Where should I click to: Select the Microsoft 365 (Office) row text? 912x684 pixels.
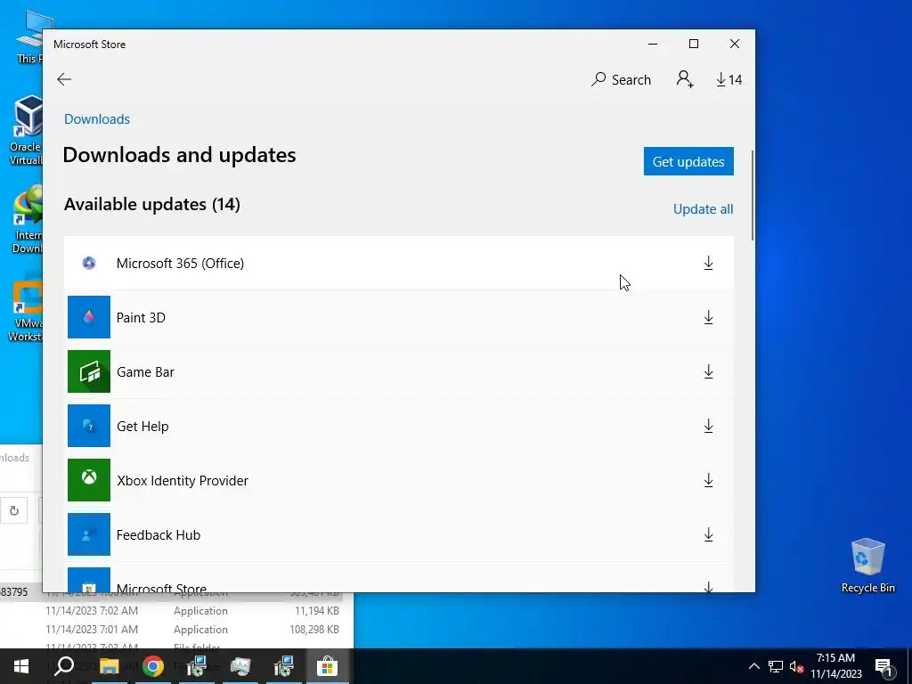pyautogui.click(x=180, y=264)
